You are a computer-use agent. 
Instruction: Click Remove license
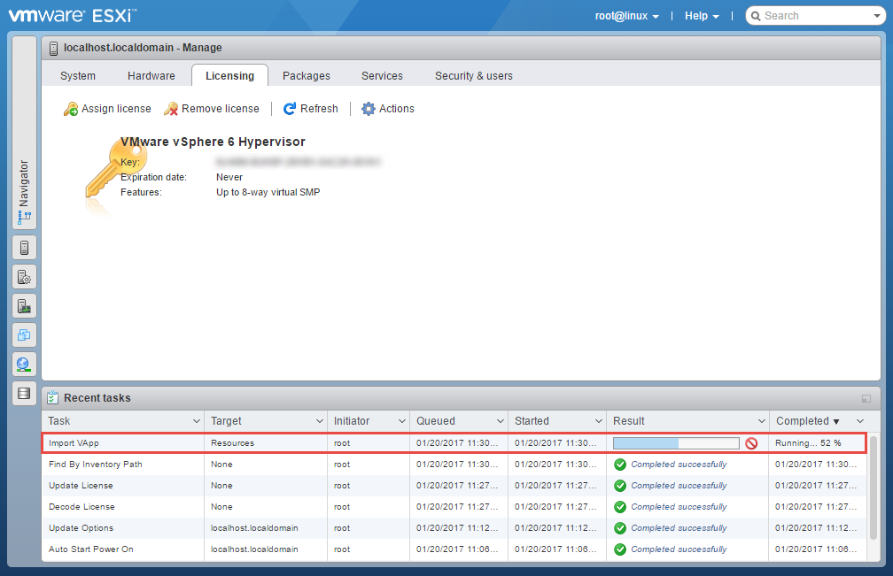tap(212, 109)
